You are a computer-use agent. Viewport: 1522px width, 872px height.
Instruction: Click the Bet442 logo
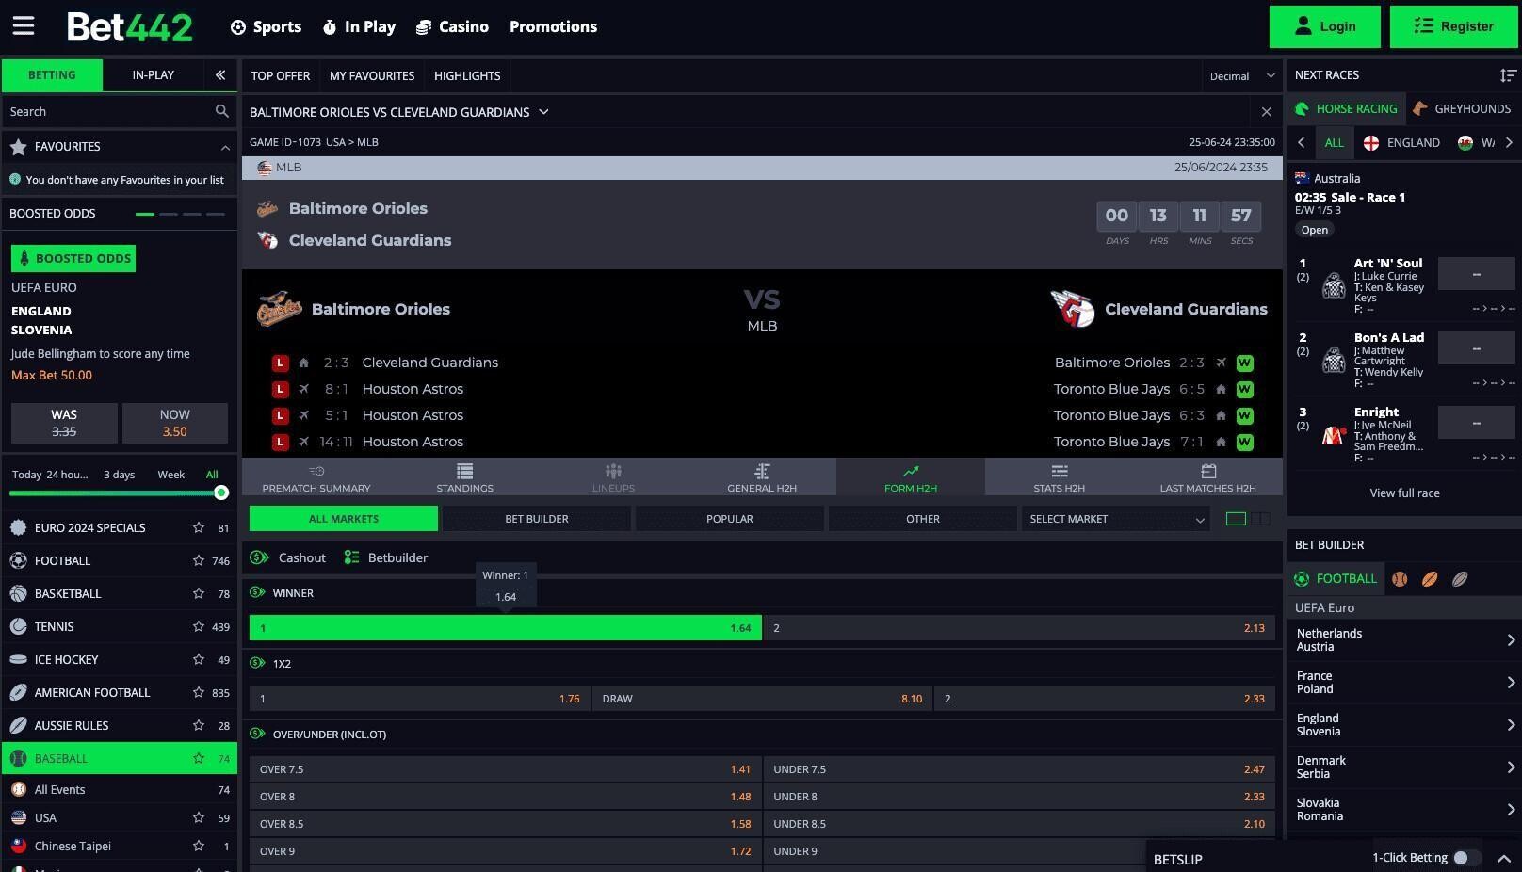(x=130, y=26)
